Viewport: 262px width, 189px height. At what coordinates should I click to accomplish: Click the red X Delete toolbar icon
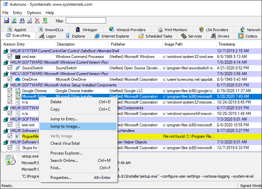pyautogui.click(x=37, y=21)
